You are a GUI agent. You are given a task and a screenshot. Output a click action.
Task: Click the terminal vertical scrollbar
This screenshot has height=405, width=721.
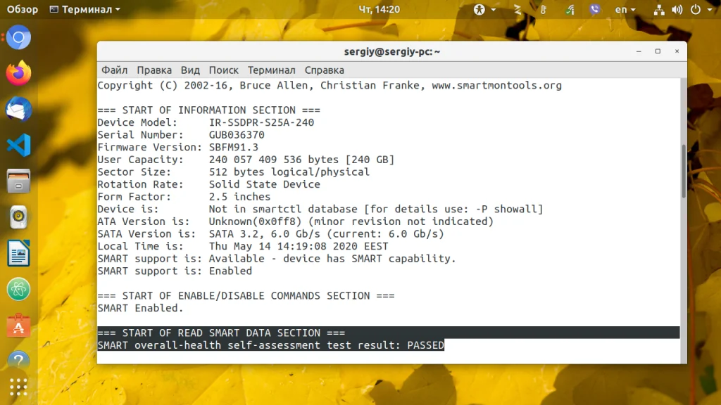point(683,172)
